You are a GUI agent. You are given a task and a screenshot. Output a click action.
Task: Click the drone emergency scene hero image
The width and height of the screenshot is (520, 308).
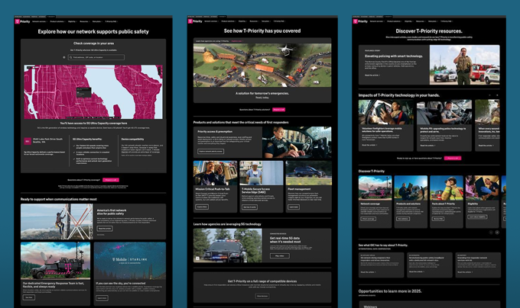(262, 66)
